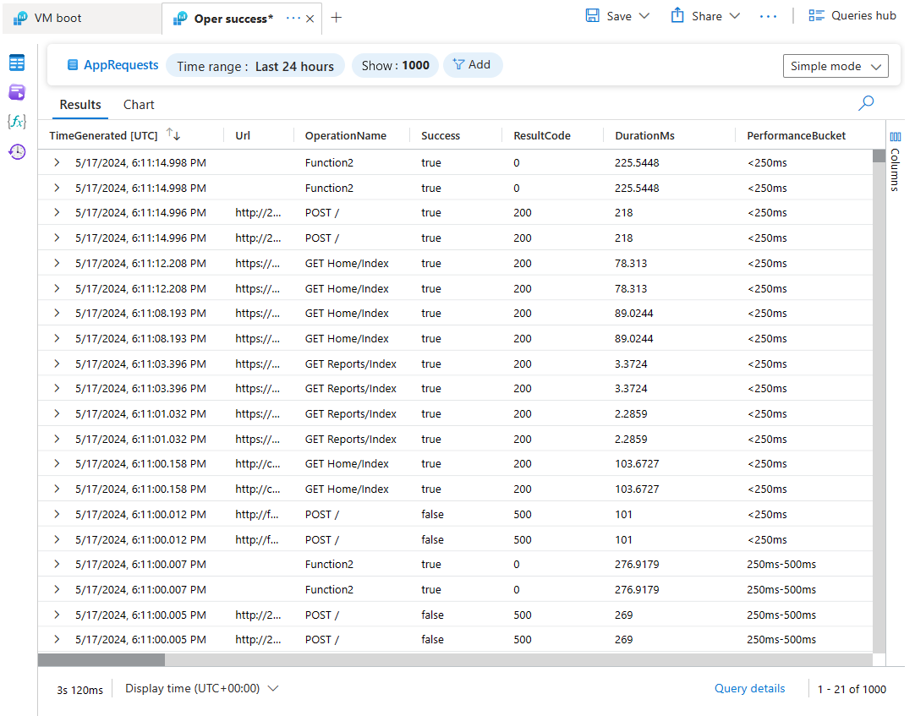The image size is (915, 716).
Task: Click the Add filter button
Action: [472, 65]
